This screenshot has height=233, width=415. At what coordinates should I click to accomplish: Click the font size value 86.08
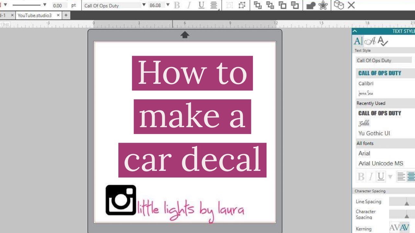pos(156,5)
